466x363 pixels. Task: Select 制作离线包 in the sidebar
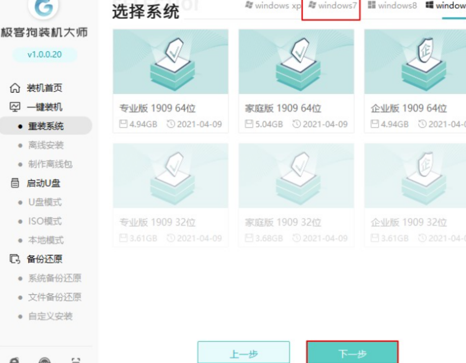coord(50,164)
